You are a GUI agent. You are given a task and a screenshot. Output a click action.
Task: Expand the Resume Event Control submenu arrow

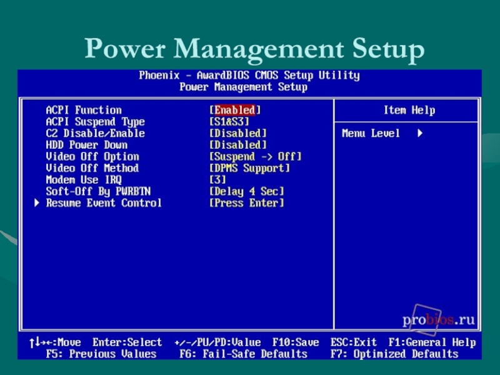coord(37,202)
